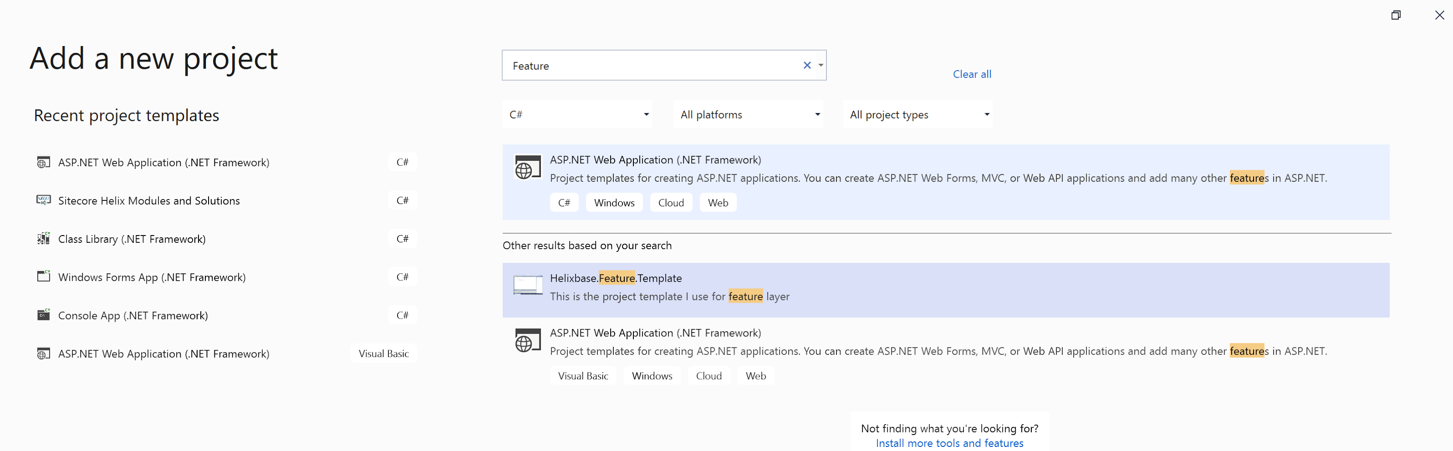Click the Cloud tag under the Visual Basic result

coord(709,376)
